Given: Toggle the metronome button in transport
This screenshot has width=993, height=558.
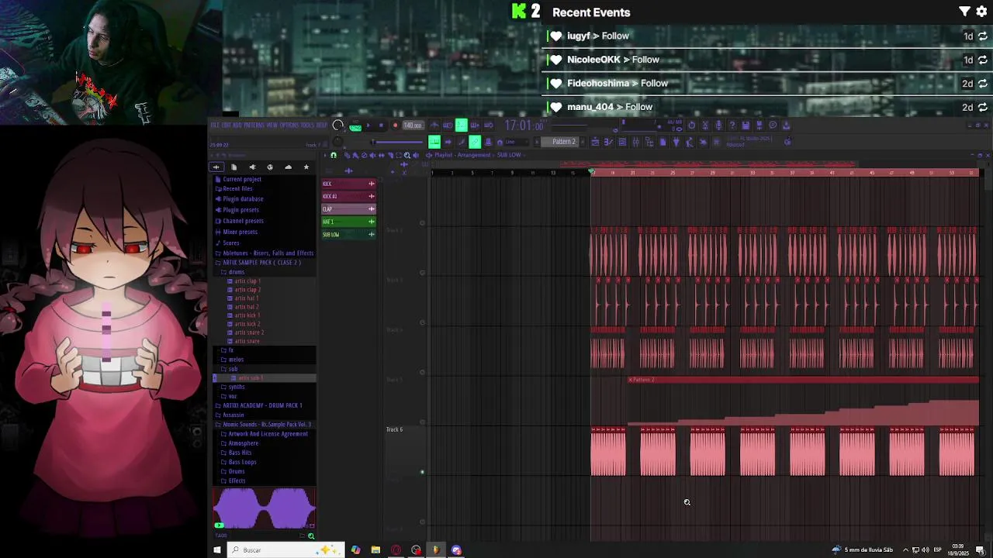Looking at the screenshot, I should (434, 125).
